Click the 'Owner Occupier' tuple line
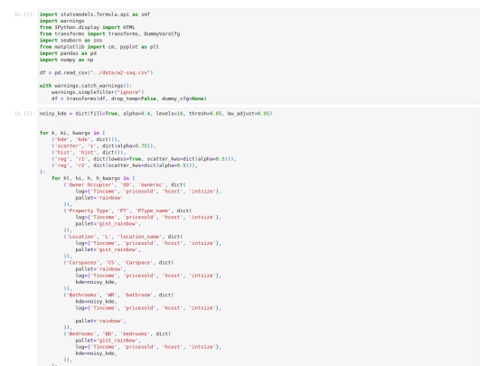The image size is (488, 366). [125, 185]
